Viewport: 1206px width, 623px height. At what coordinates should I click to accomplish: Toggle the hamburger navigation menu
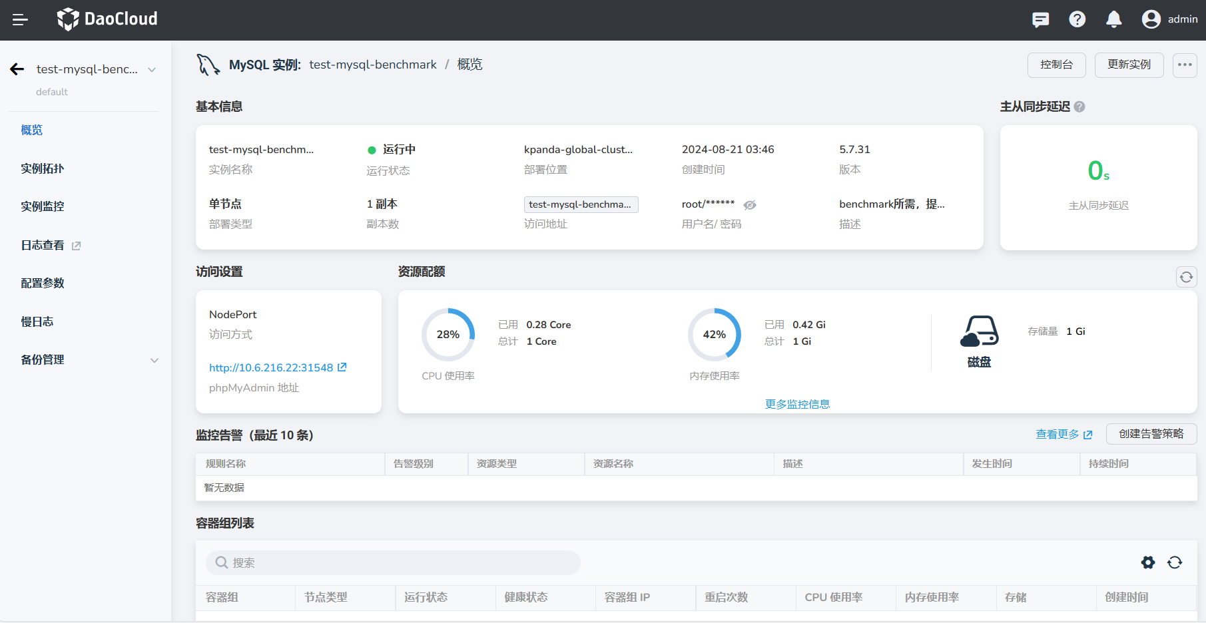click(20, 20)
